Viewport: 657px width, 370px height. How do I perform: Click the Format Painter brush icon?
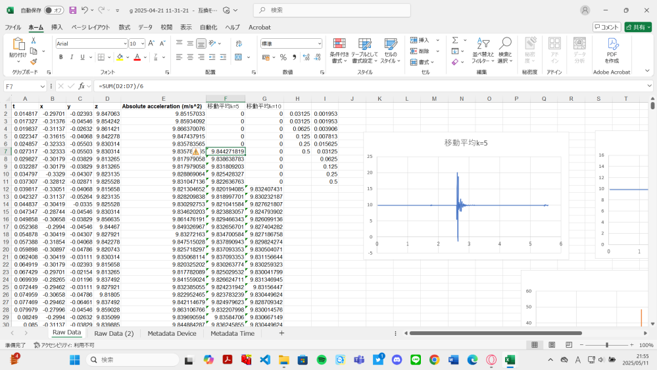pos(34,61)
